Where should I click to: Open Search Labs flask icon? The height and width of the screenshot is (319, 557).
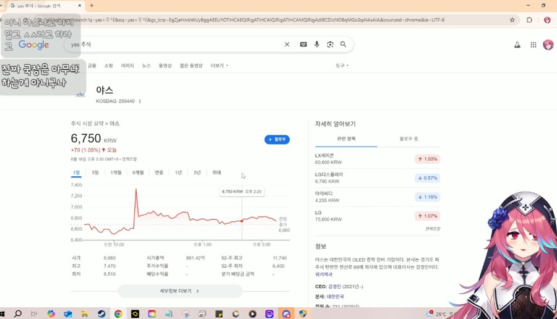(517, 45)
